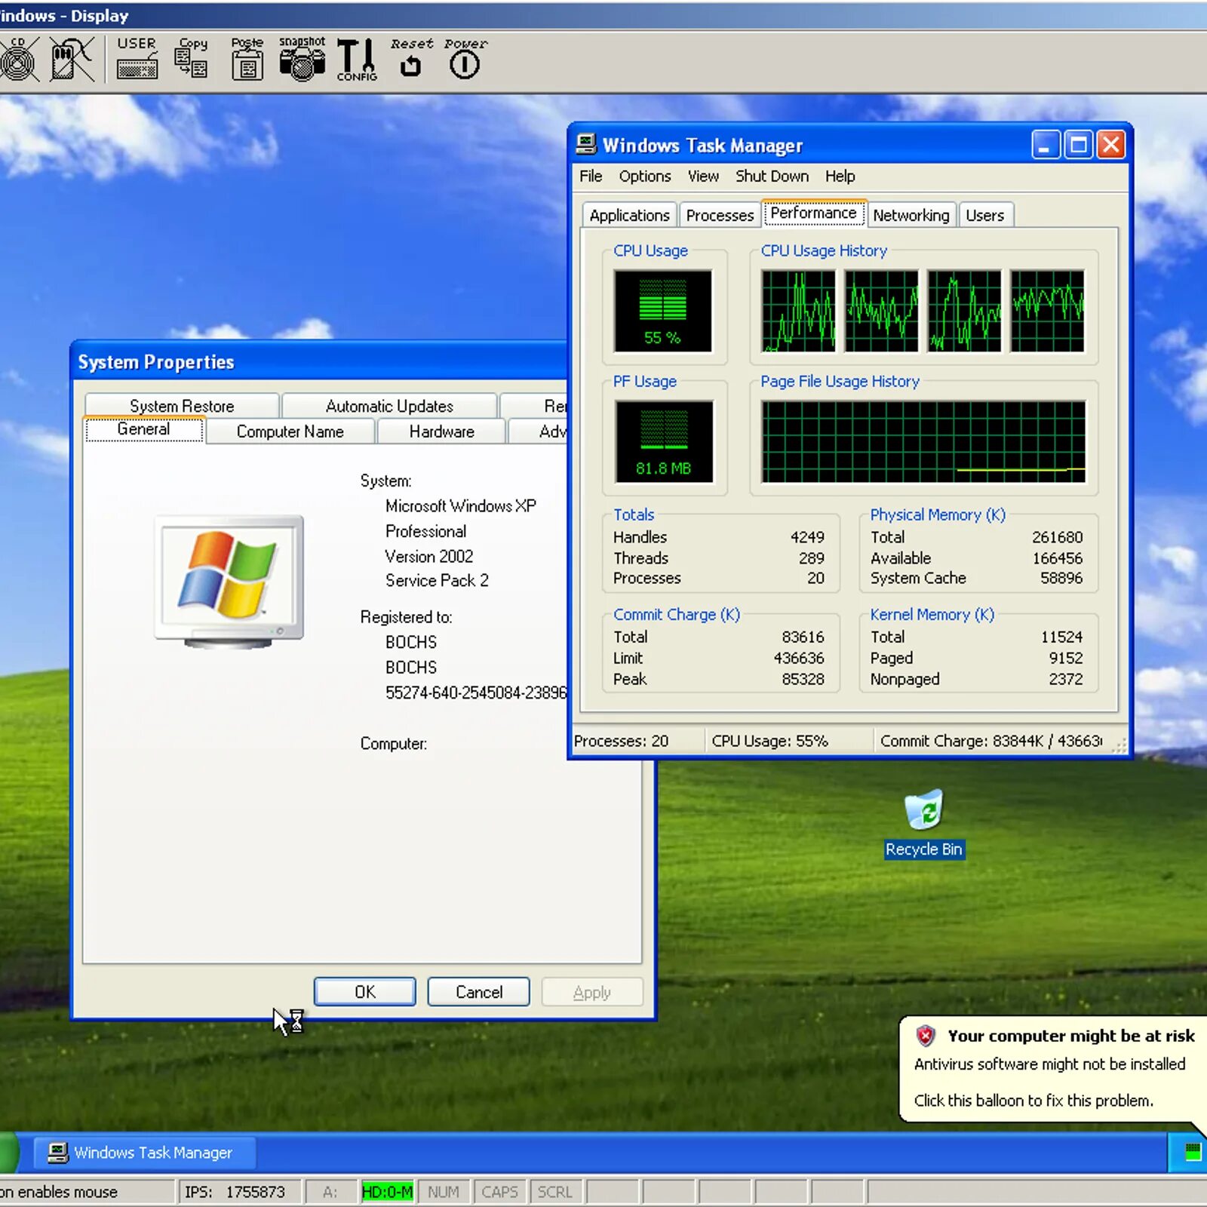
Task: Open the Help menu in Task Manager
Action: pyautogui.click(x=840, y=177)
